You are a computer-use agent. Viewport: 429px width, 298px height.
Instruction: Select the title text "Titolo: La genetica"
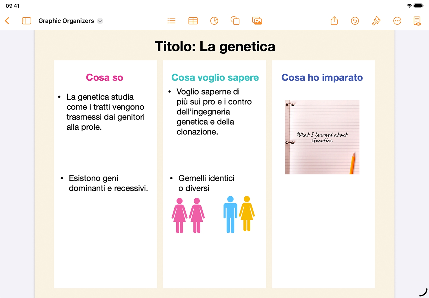tap(215, 46)
